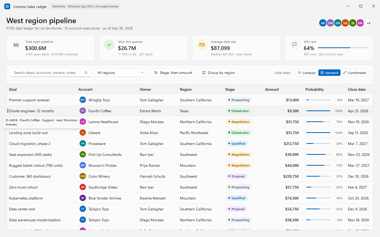Click the Won this quarter checkmark icon

(109, 45)
